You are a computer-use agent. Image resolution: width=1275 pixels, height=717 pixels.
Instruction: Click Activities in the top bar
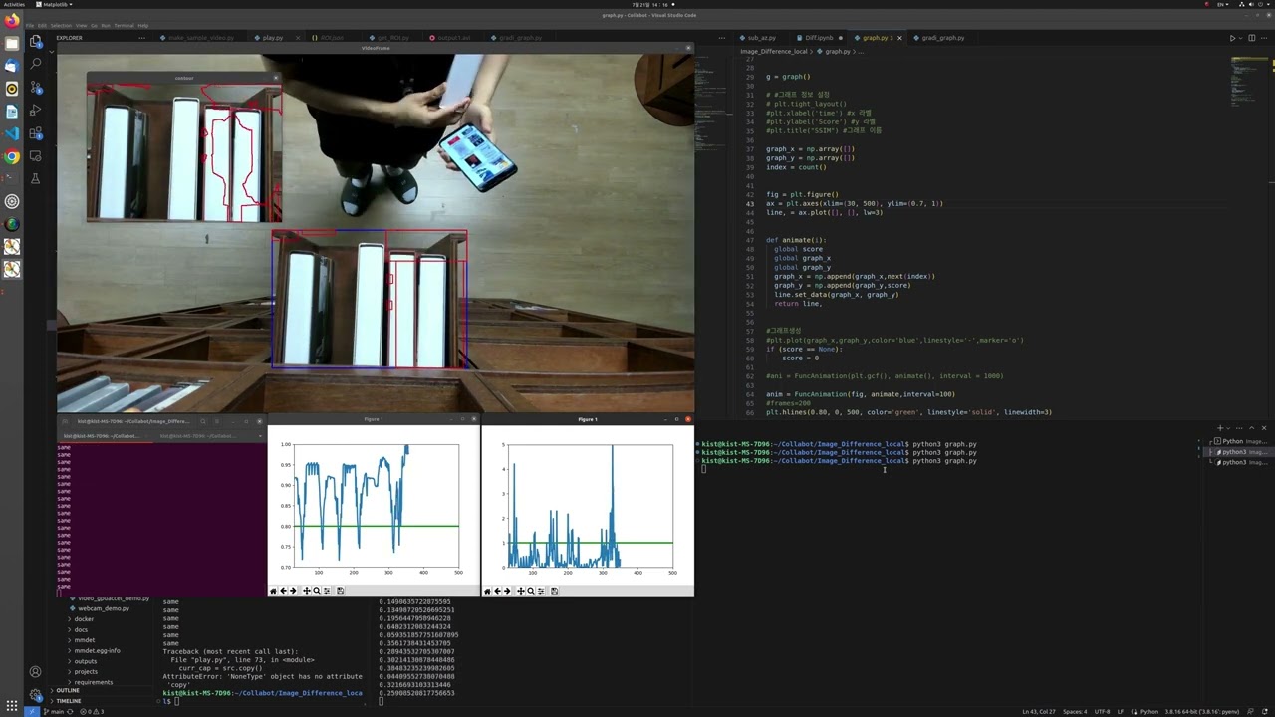pyautogui.click(x=14, y=4)
